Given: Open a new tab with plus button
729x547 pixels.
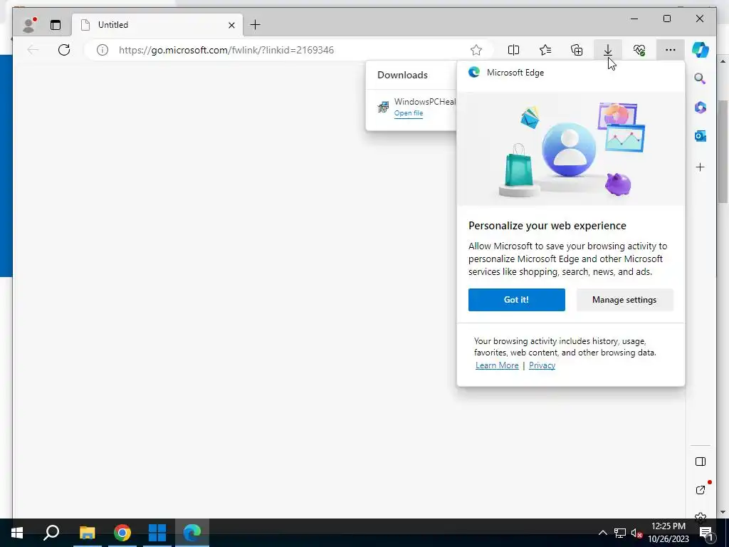Looking at the screenshot, I should coord(256,25).
